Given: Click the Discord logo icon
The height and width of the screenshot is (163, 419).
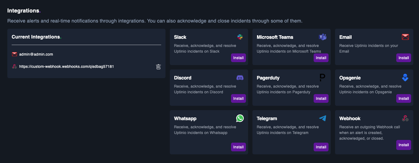Looking at the screenshot, I should [x=240, y=78].
